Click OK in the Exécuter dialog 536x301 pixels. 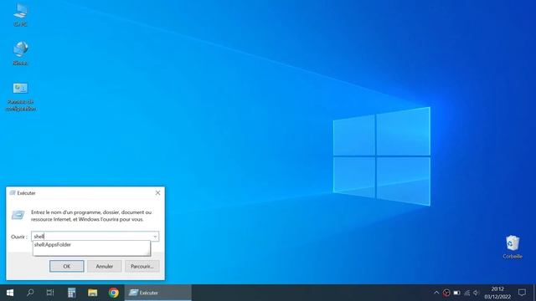67,266
